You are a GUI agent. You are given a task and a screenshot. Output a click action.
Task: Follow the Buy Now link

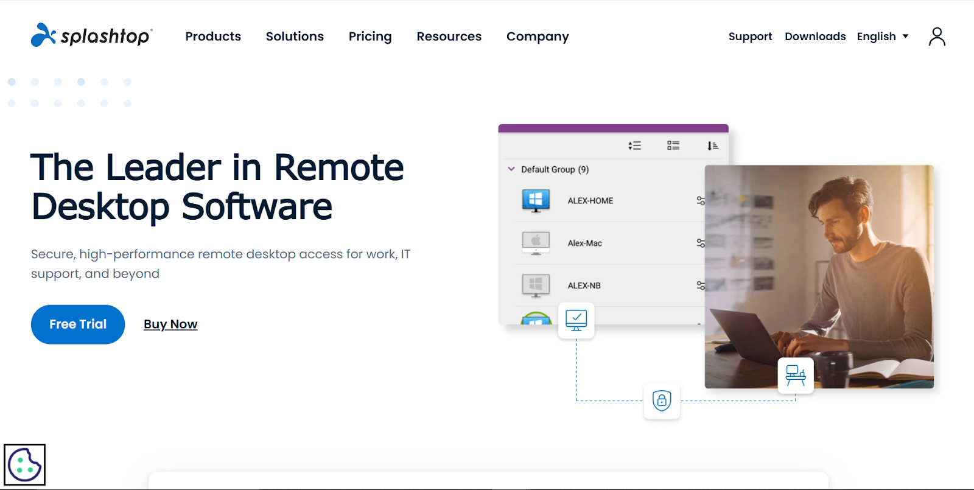point(170,324)
